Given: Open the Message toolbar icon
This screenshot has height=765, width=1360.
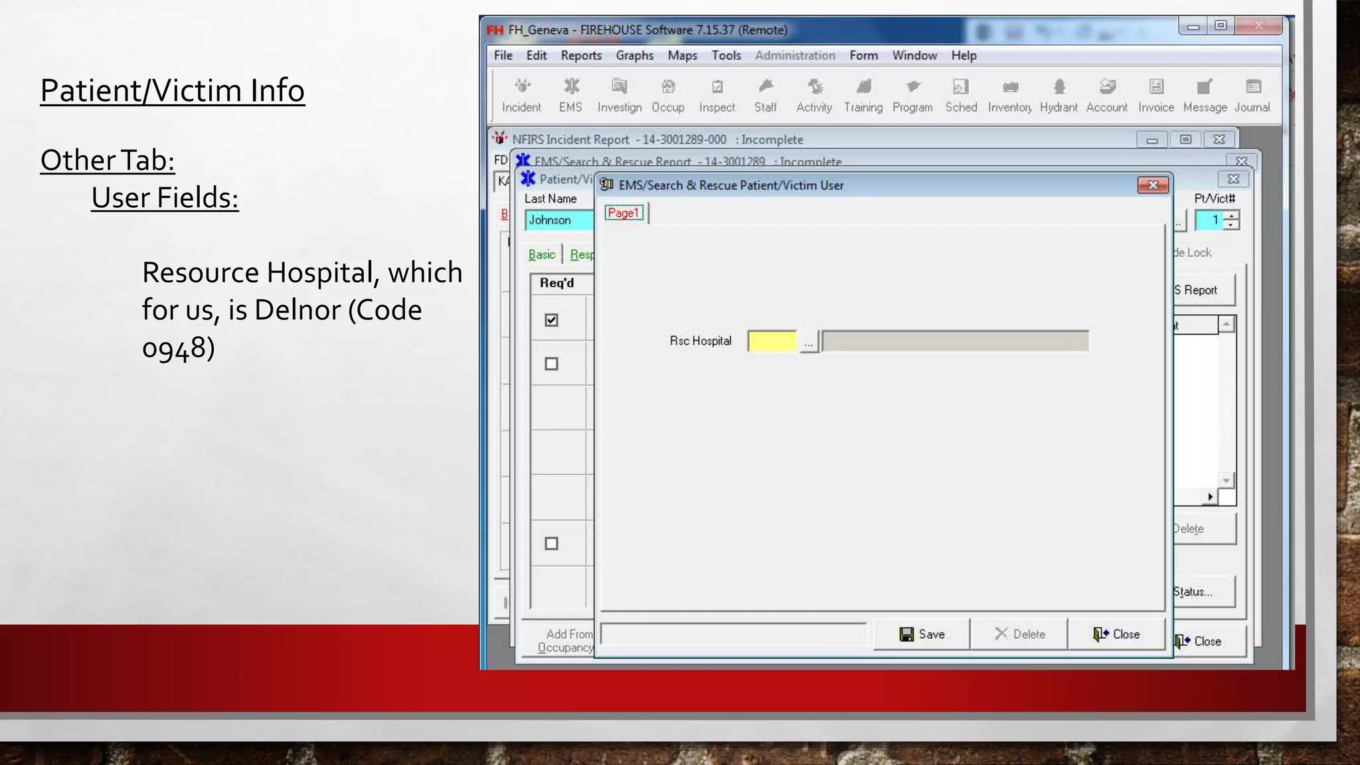Looking at the screenshot, I should tap(1205, 96).
